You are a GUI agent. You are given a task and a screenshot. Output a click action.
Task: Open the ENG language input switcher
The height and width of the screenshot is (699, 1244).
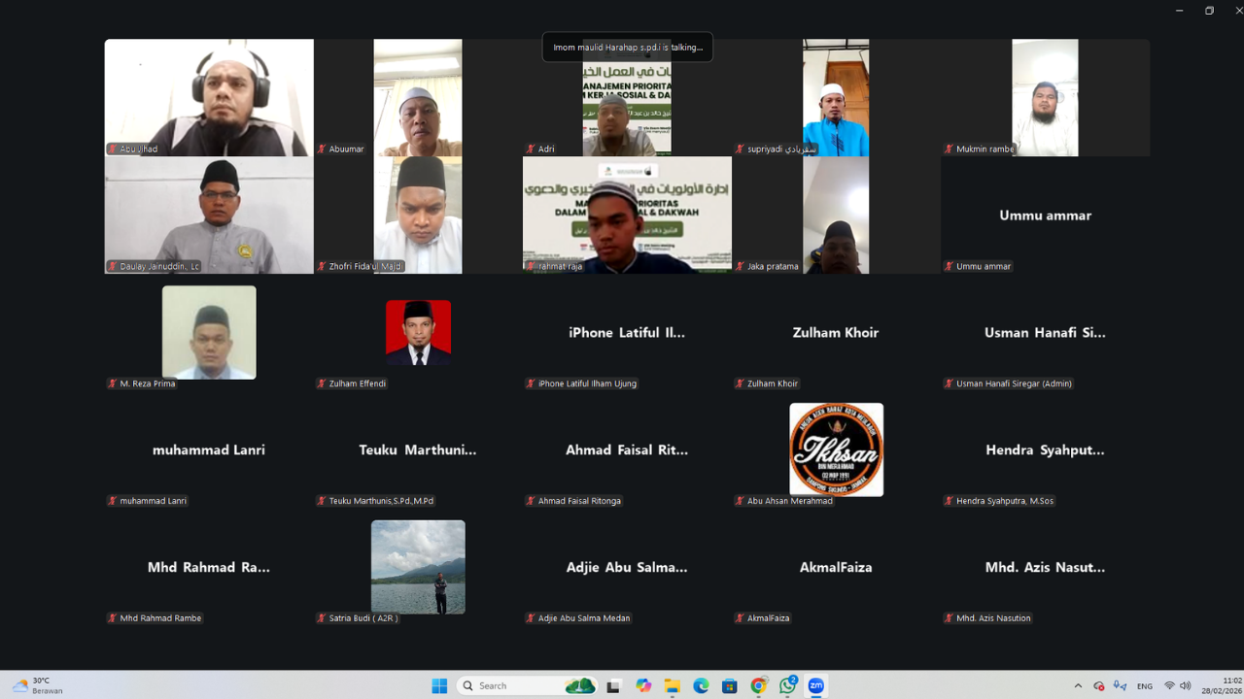pyautogui.click(x=1145, y=685)
